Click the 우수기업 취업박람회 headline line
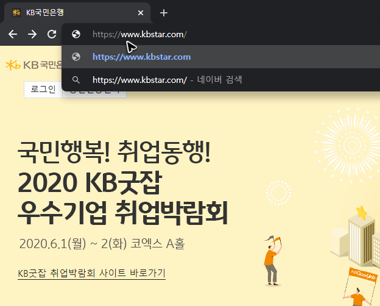 click(x=122, y=213)
